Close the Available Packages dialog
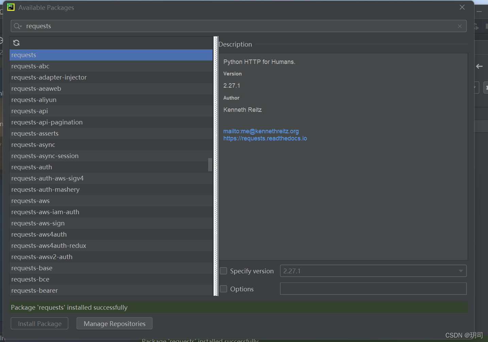The width and height of the screenshot is (488, 342). [462, 7]
